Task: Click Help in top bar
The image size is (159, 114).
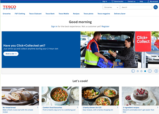Action: click(141, 2)
